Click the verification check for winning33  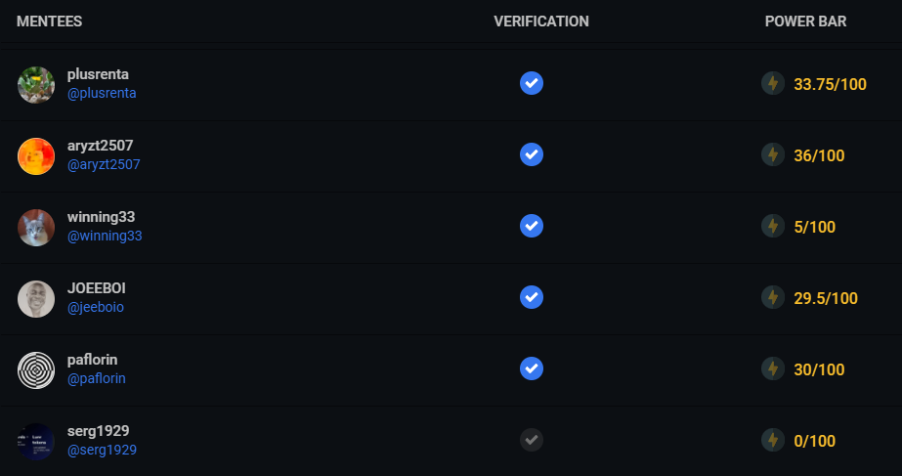point(532,226)
